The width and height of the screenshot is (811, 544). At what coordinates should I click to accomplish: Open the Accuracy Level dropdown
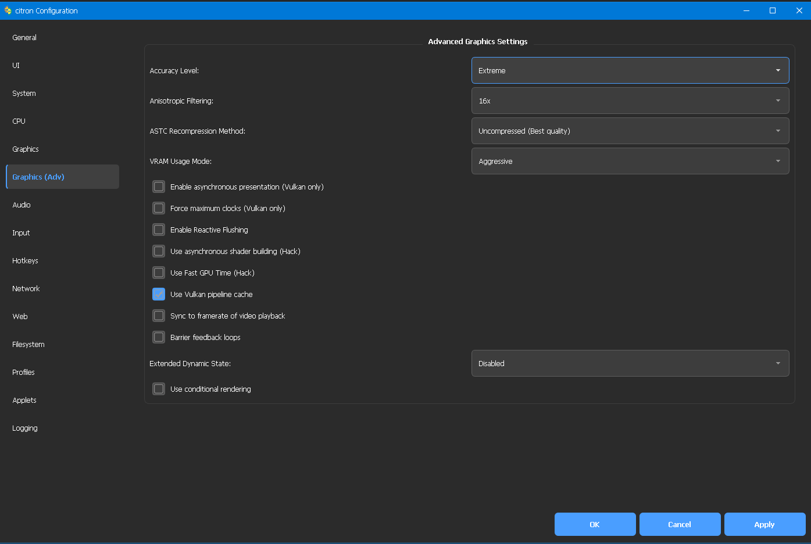(630, 70)
